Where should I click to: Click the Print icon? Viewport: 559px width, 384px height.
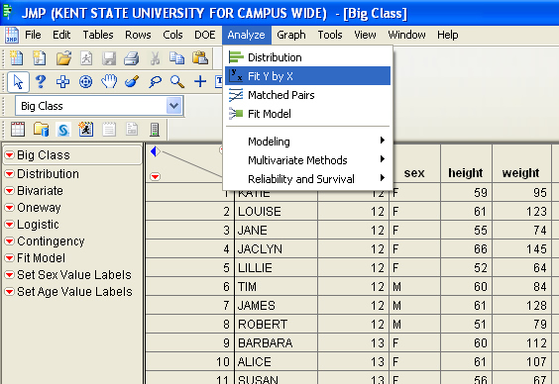tap(132, 58)
